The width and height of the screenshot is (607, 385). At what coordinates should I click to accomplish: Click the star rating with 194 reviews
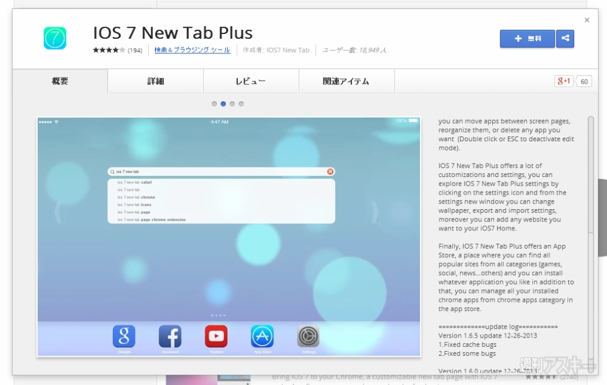pyautogui.click(x=117, y=50)
